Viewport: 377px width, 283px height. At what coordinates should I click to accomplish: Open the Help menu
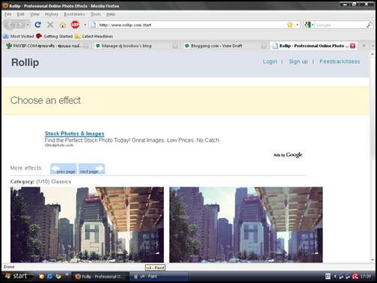[x=111, y=14]
